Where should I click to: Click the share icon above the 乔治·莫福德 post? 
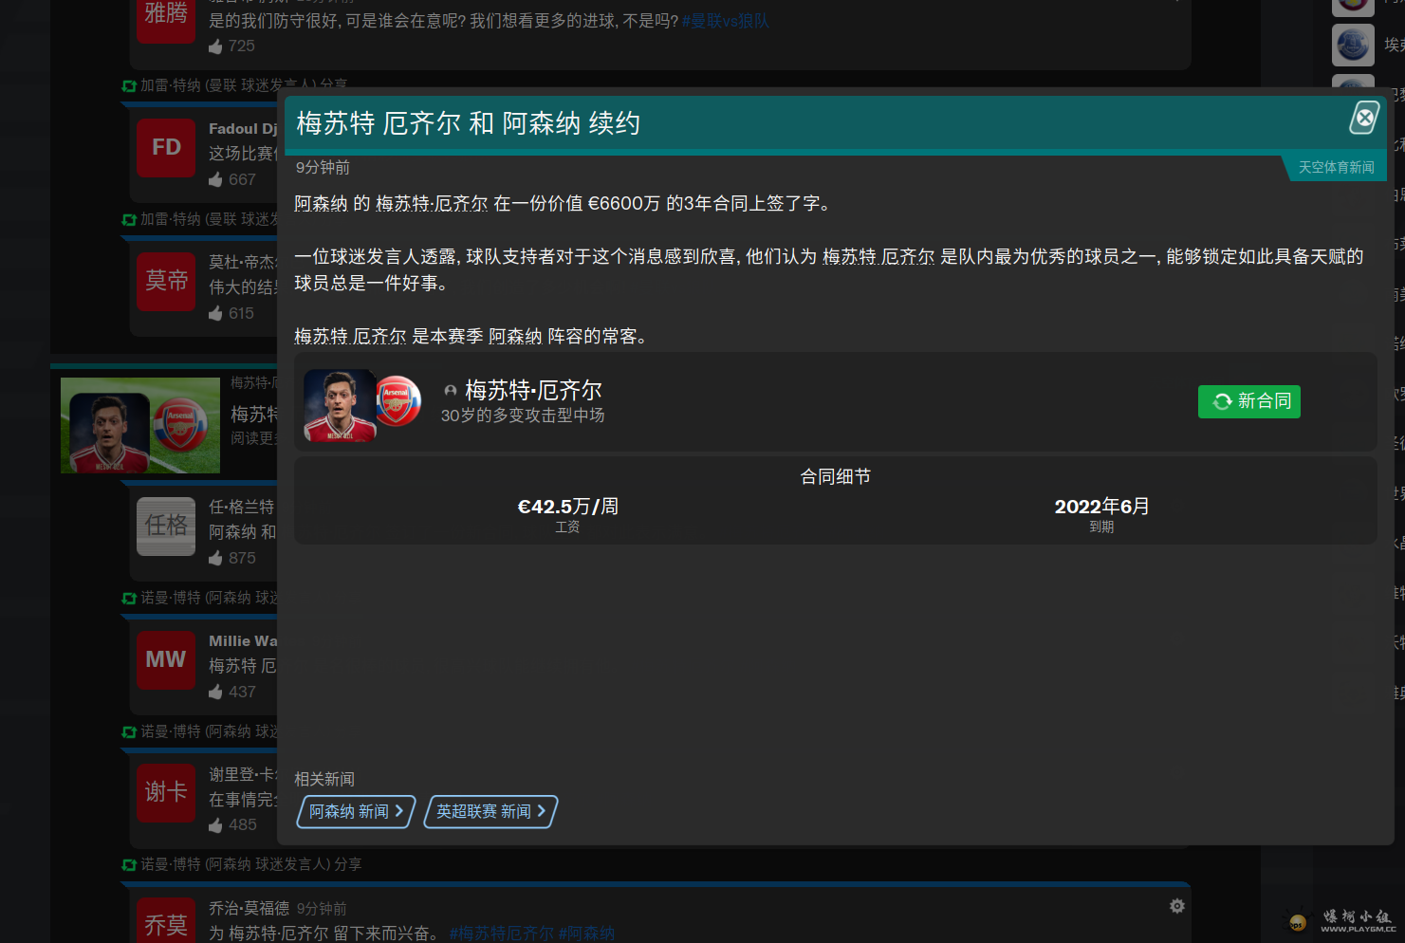[x=129, y=864]
